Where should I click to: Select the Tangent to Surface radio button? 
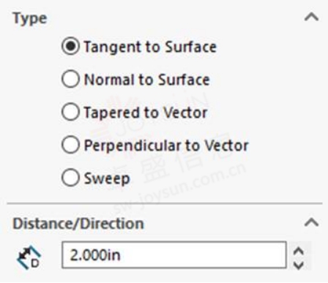[70, 46]
